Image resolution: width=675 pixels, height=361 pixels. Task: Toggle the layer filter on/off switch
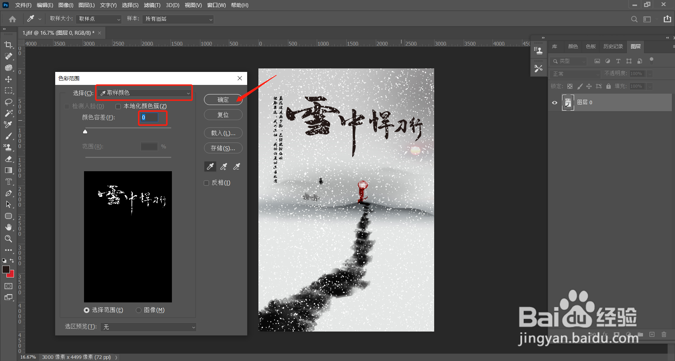tap(651, 60)
